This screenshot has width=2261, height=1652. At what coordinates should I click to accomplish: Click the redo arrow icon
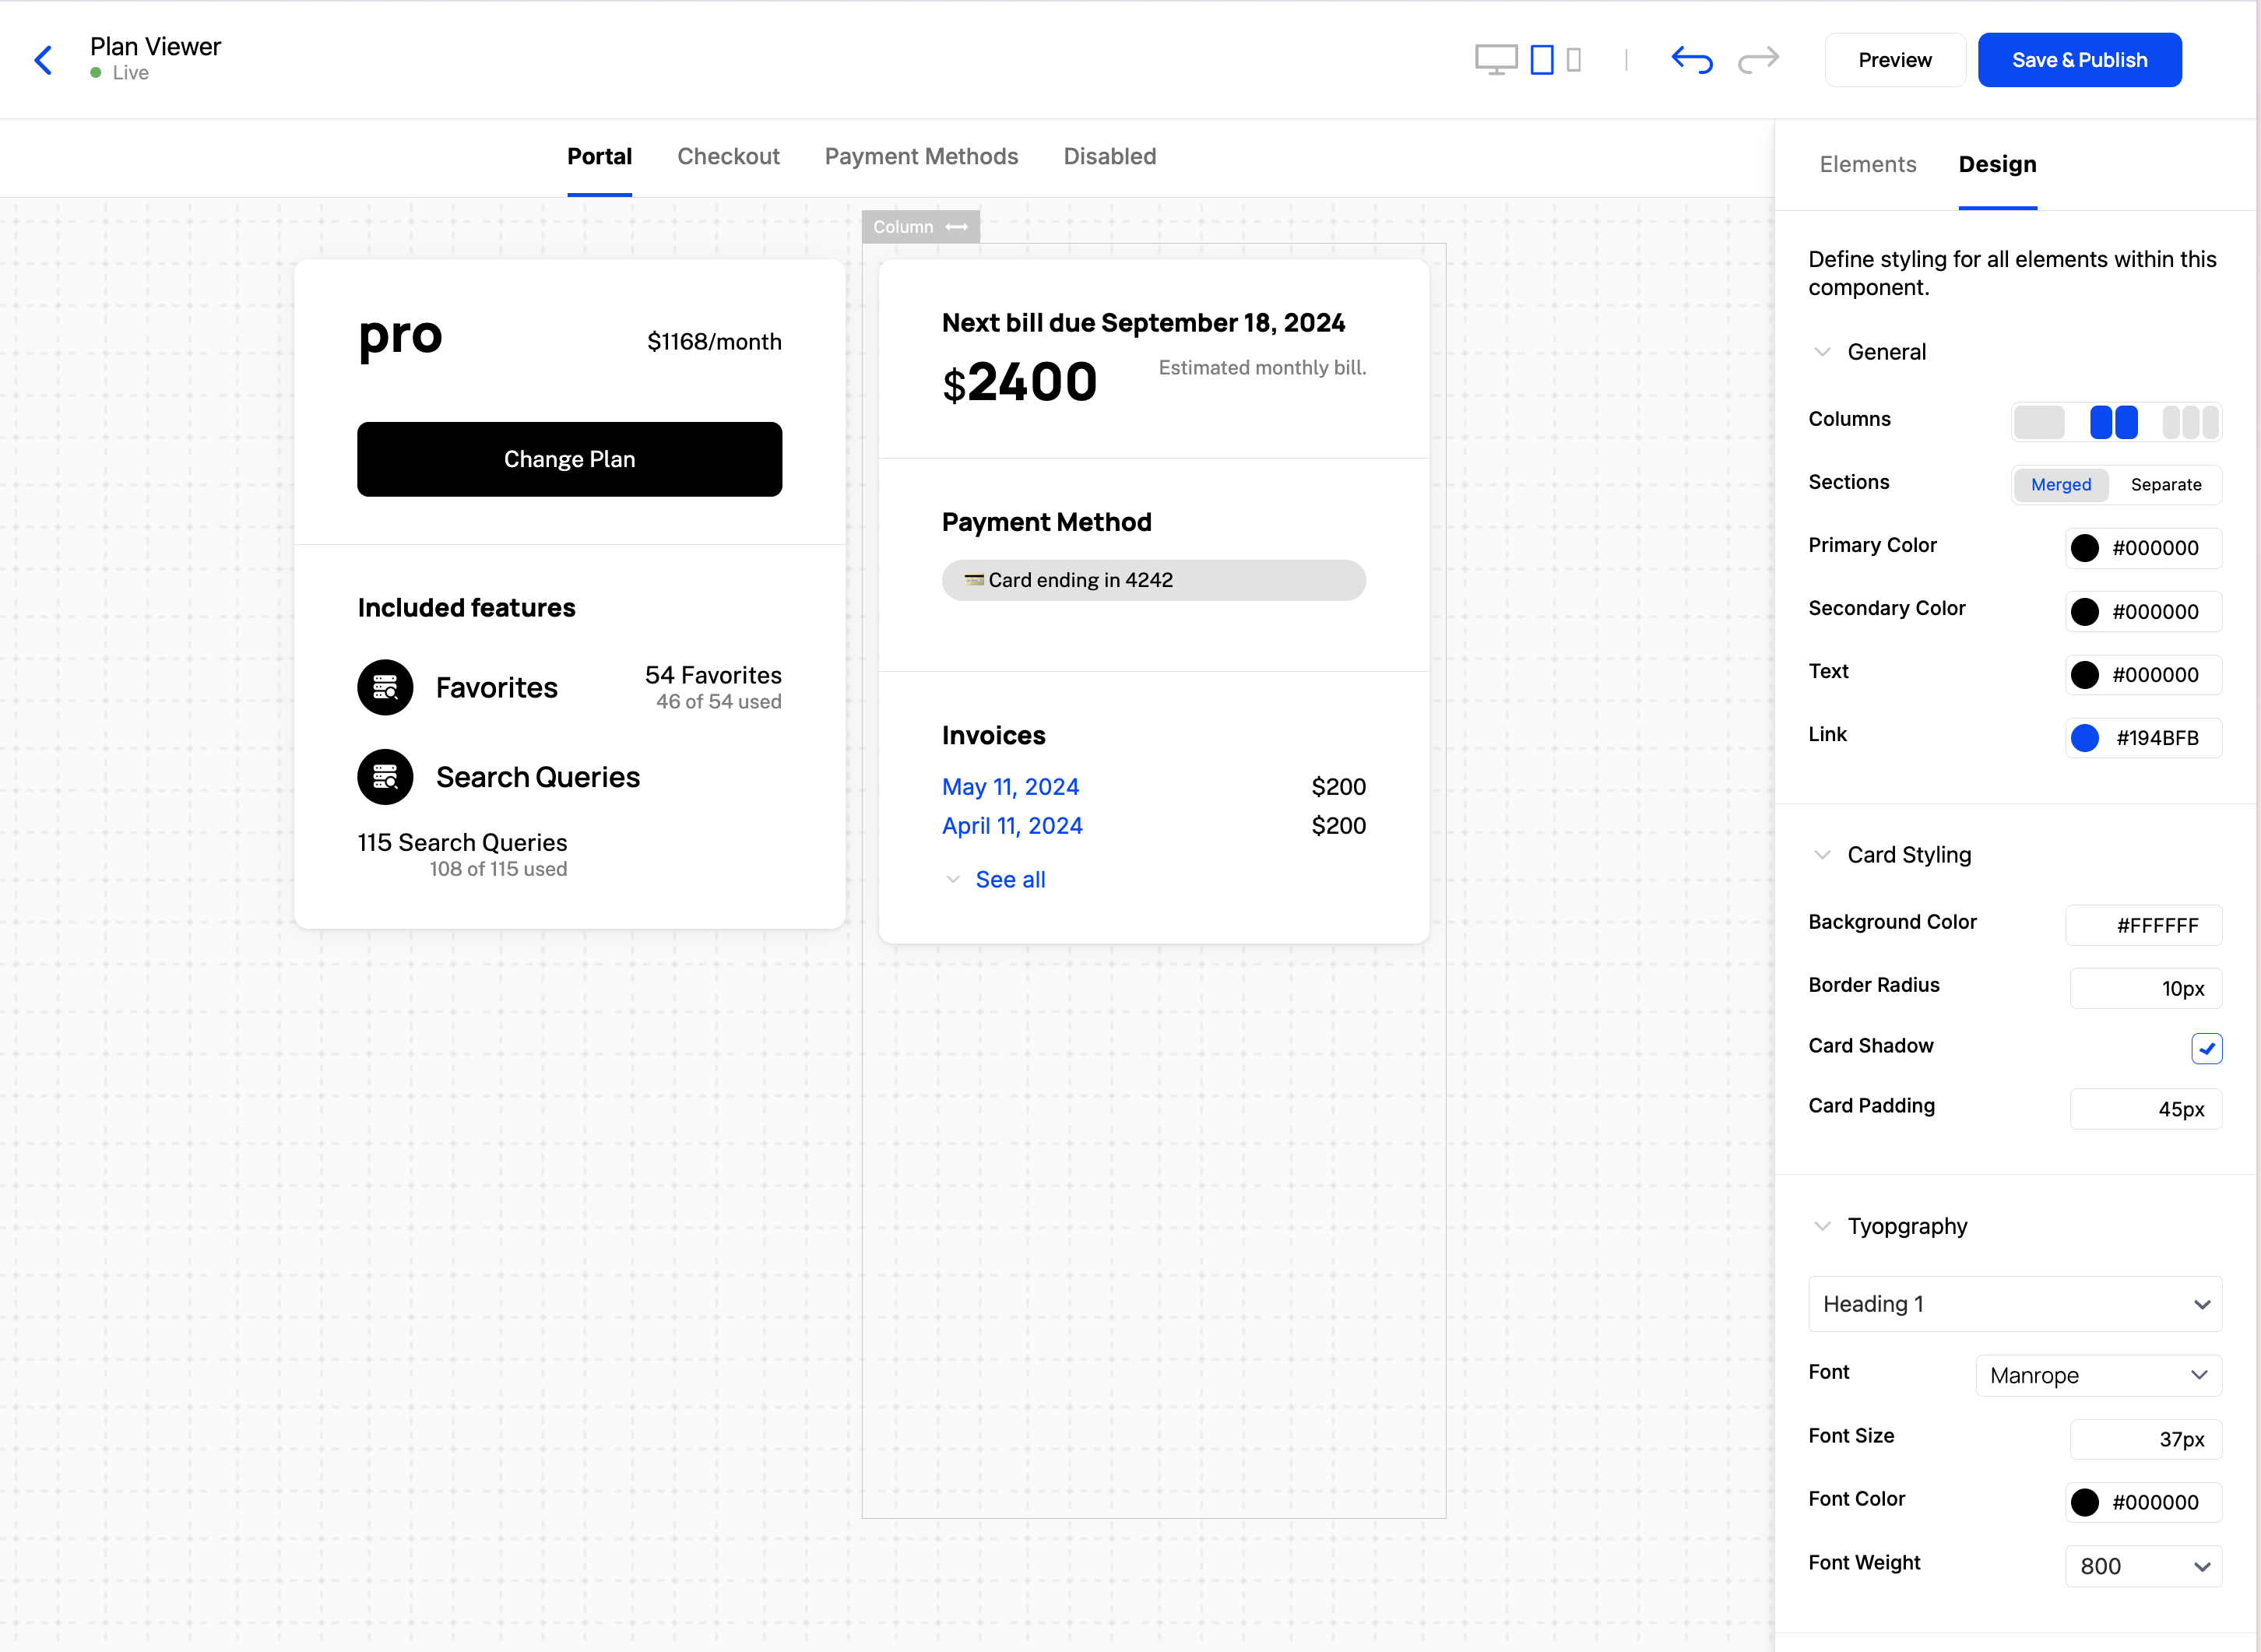[1758, 59]
